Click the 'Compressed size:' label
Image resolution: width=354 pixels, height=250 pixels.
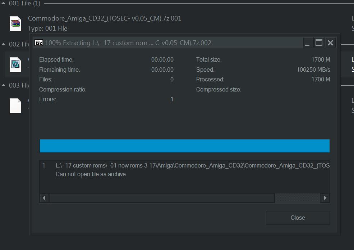pyautogui.click(x=219, y=90)
